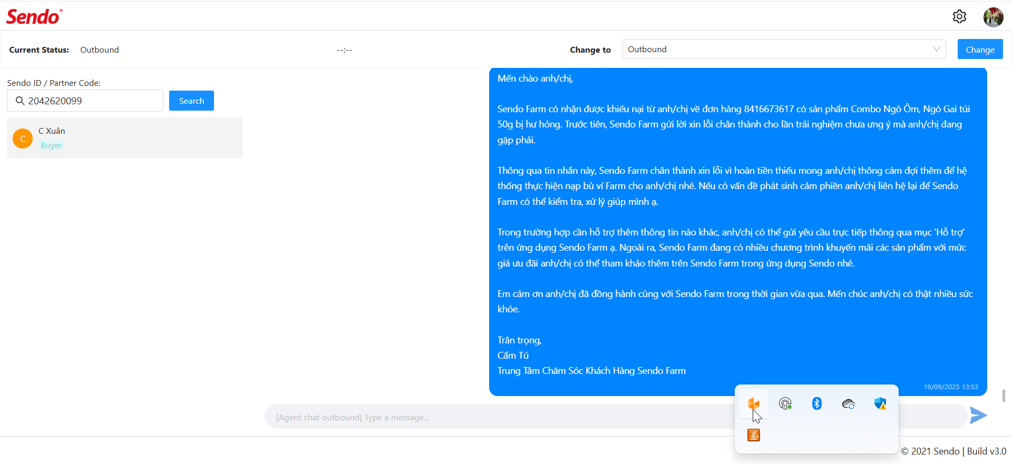This screenshot has width=1012, height=464.
Task: Click Trung Tâm Chăm Sóc Khách Hàng line
Action: (591, 371)
